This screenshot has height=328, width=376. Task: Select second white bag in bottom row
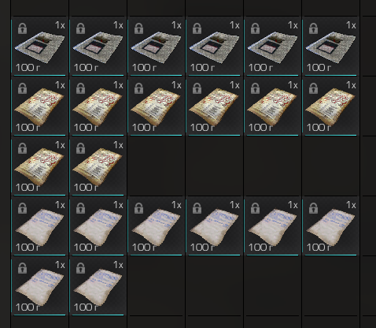[x=98, y=286]
